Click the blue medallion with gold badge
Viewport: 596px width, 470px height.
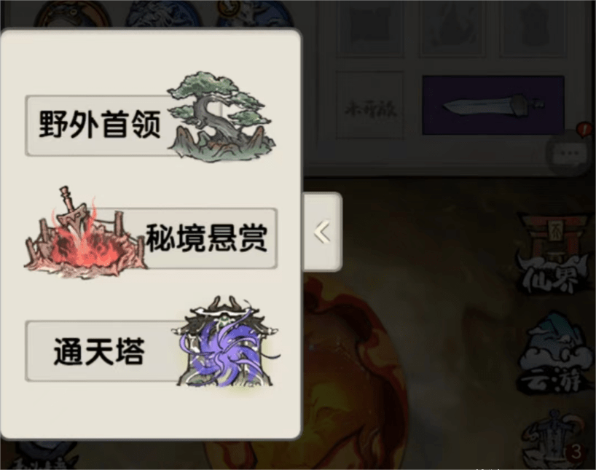coord(254,14)
